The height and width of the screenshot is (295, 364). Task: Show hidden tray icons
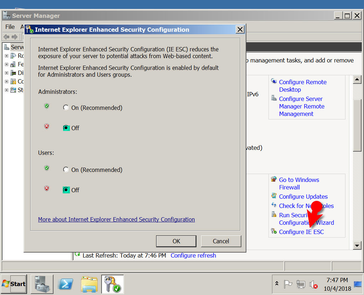point(277,284)
